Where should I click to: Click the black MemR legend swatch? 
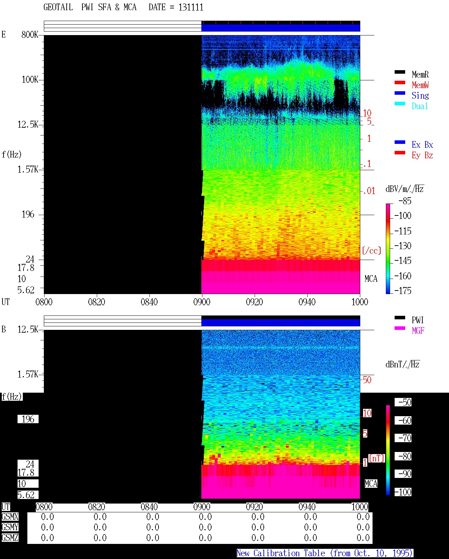point(400,72)
